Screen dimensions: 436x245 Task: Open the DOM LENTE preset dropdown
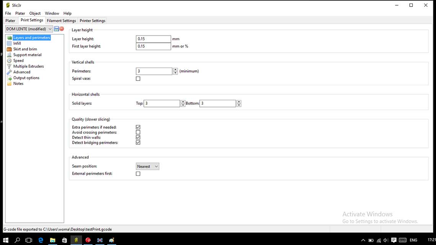tap(29, 29)
